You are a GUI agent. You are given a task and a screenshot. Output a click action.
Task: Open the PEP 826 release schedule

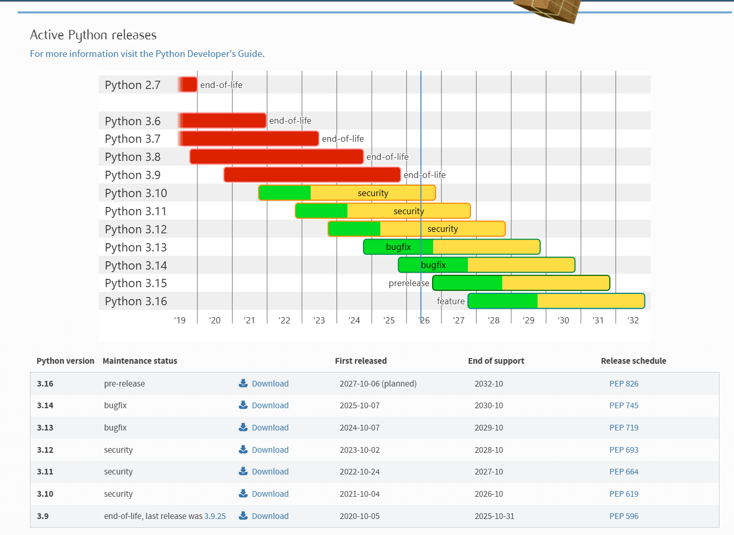point(624,383)
